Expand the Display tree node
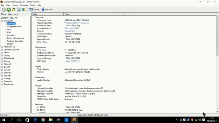Image resolution: width=219 pixels, height=123 pixels. click(x=2, y=55)
